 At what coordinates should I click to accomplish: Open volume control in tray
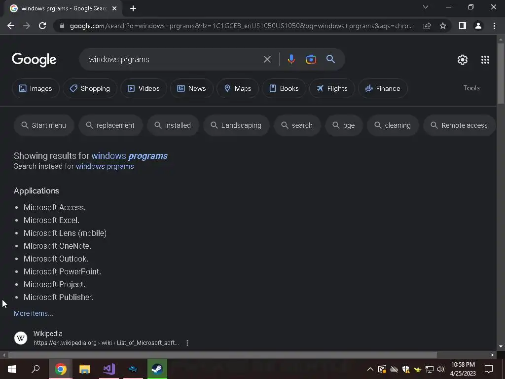441,369
